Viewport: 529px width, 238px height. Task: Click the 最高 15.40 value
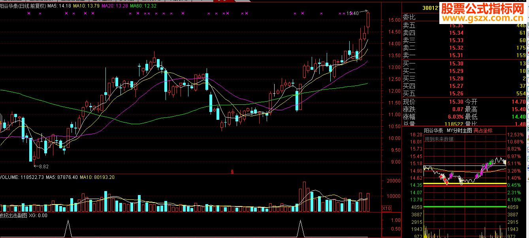[518, 109]
